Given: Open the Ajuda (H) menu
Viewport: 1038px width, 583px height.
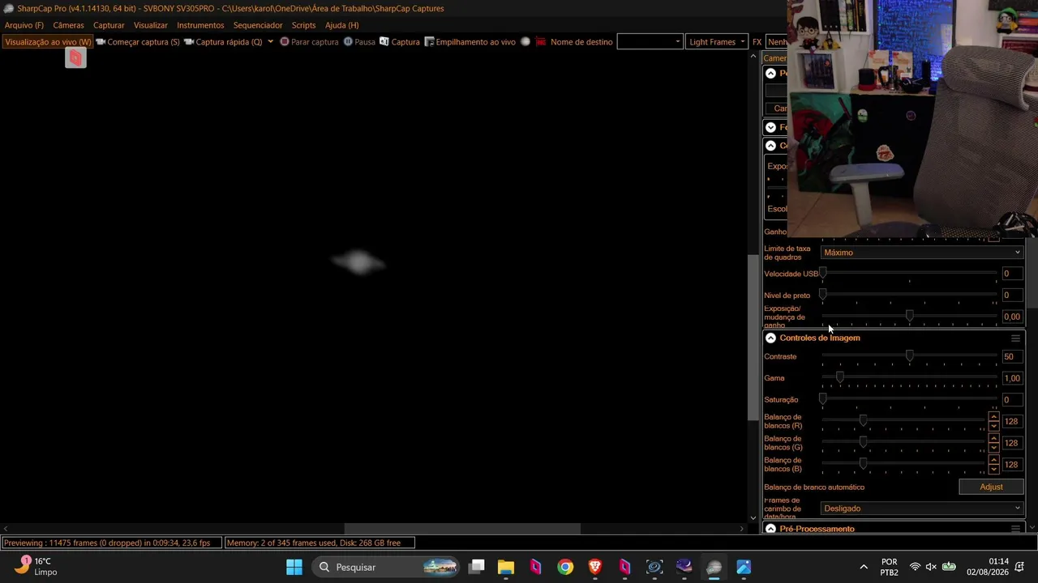Looking at the screenshot, I should click(x=341, y=25).
